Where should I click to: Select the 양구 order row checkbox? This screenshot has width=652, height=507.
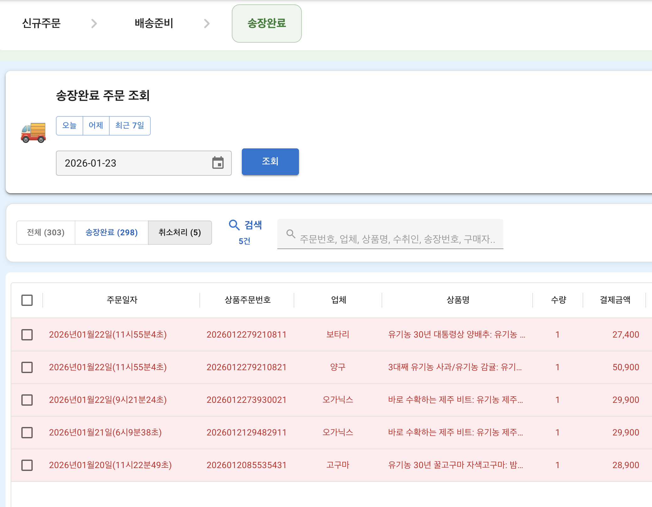point(27,367)
